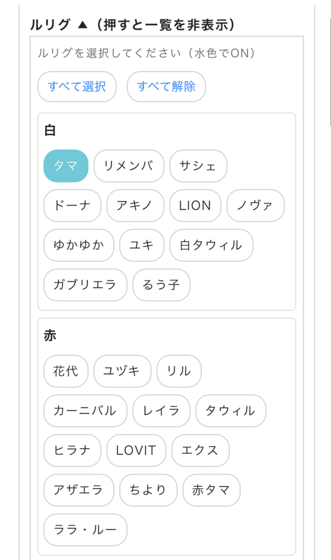Enable the アキノ filter chip
The width and height of the screenshot is (331, 560).
tap(135, 206)
